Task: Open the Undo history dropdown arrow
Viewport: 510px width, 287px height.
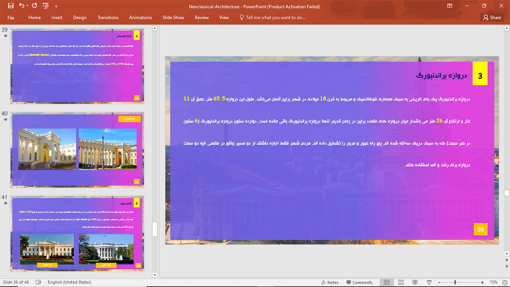Action: coord(27,6)
